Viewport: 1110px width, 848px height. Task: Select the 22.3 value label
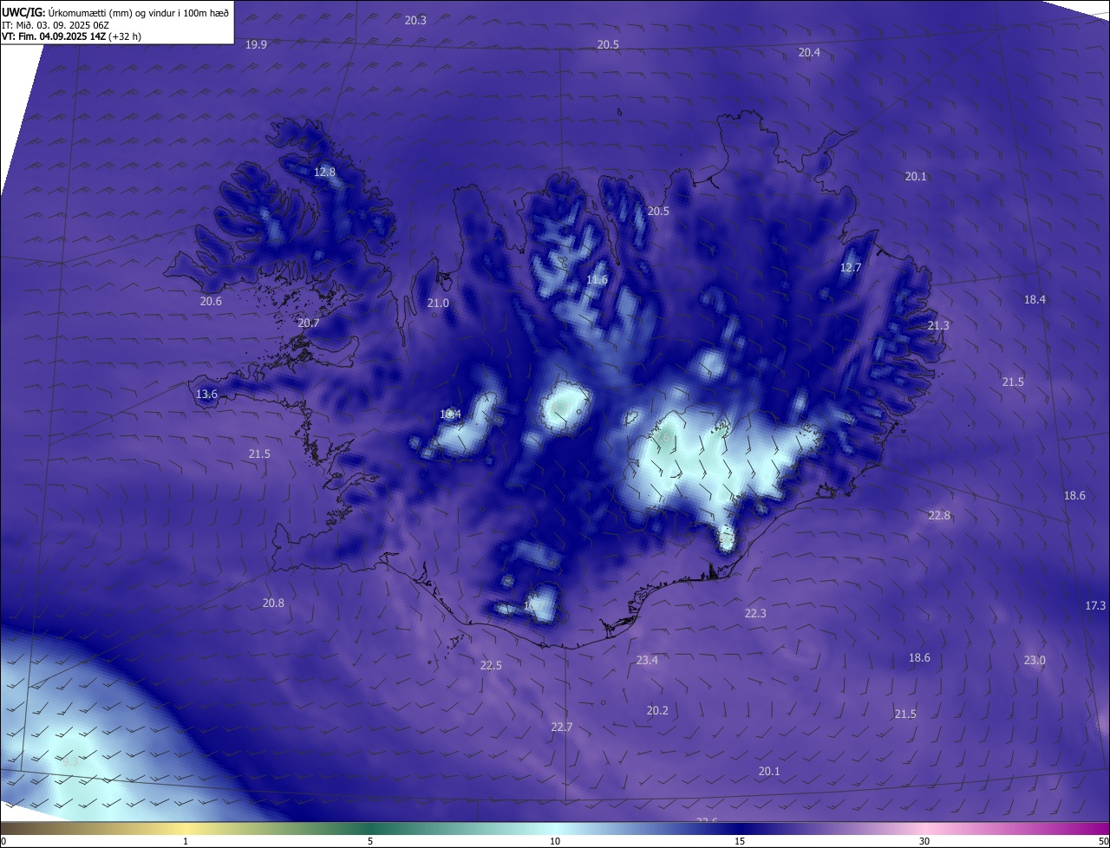755,613
